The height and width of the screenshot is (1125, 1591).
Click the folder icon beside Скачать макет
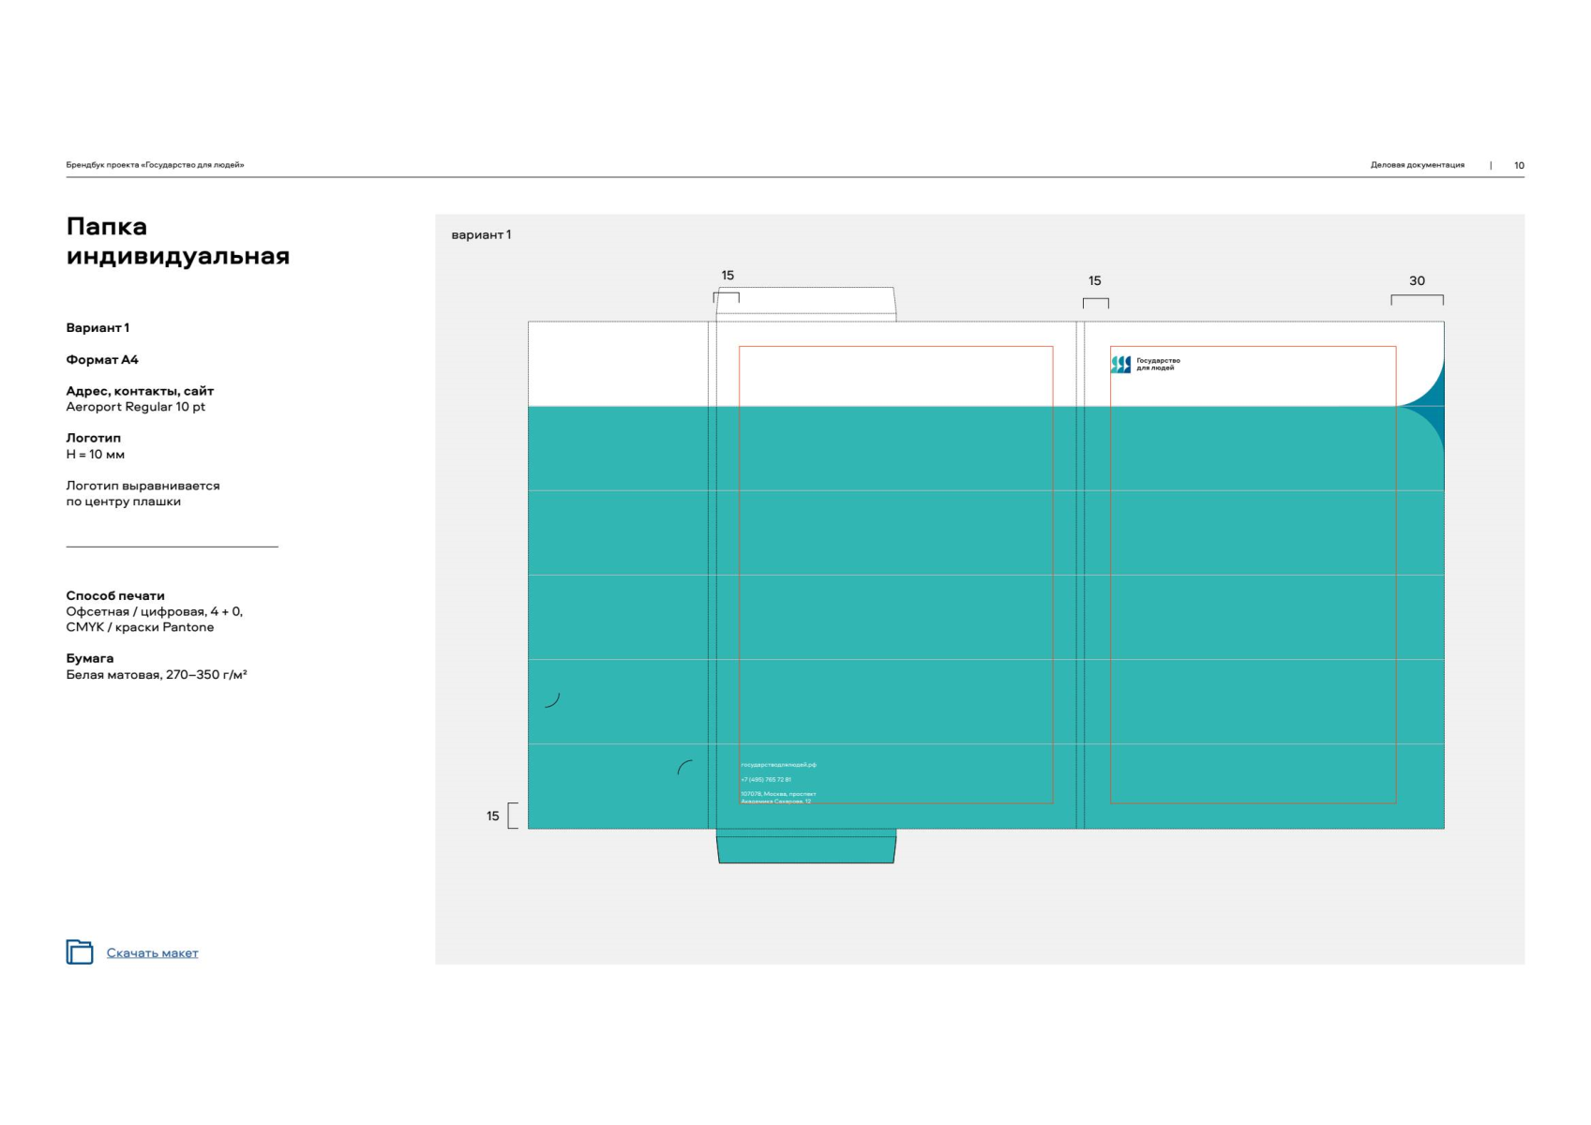pyautogui.click(x=80, y=952)
